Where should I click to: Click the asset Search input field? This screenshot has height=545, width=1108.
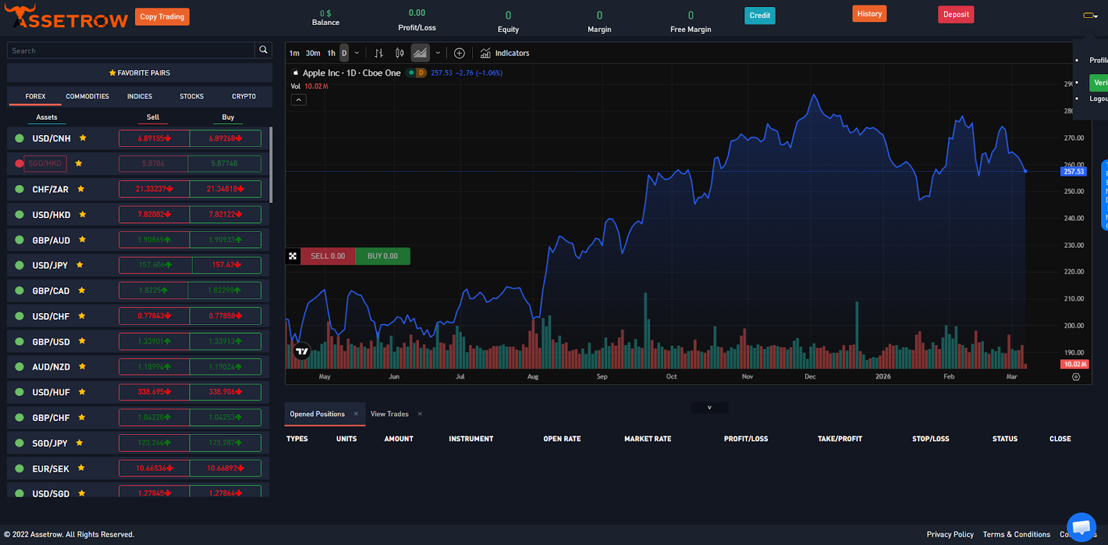tap(130, 51)
